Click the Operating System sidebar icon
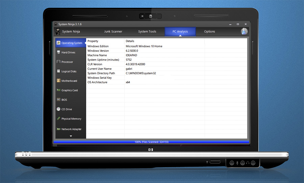Screen dimensions: 304x183 (58, 43)
